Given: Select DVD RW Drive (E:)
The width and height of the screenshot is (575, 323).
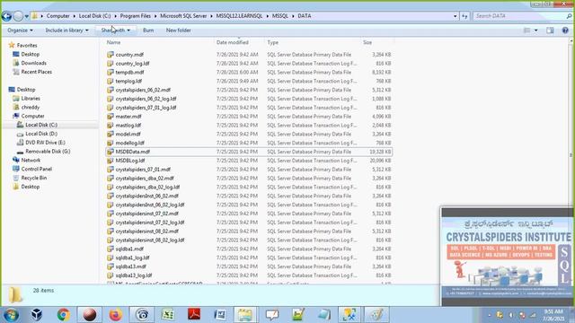Looking at the screenshot, I should [45, 143].
